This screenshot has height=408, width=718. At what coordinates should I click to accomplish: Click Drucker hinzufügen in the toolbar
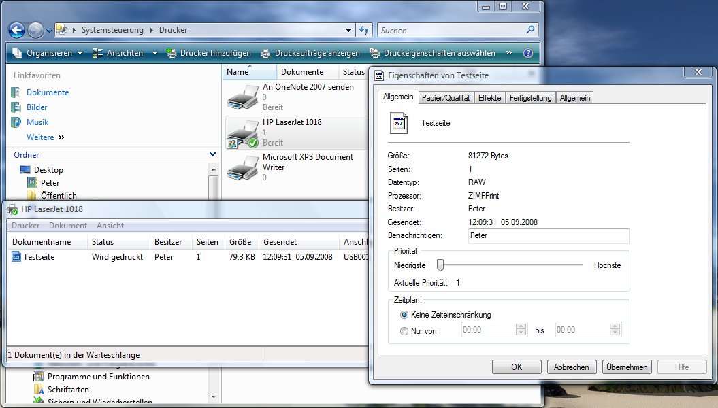209,53
